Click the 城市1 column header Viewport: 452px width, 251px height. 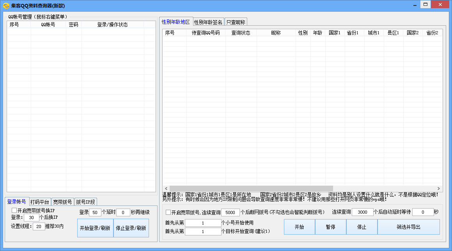click(374, 33)
